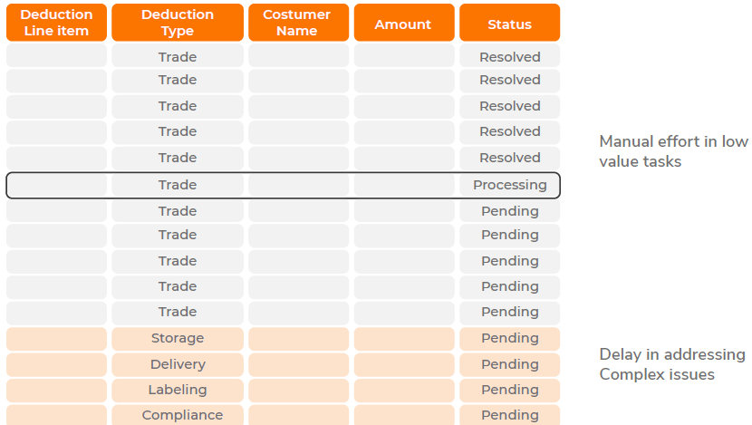Select Pending status in the Delivery row
Viewport: 752px width, 425px height.
click(x=509, y=364)
